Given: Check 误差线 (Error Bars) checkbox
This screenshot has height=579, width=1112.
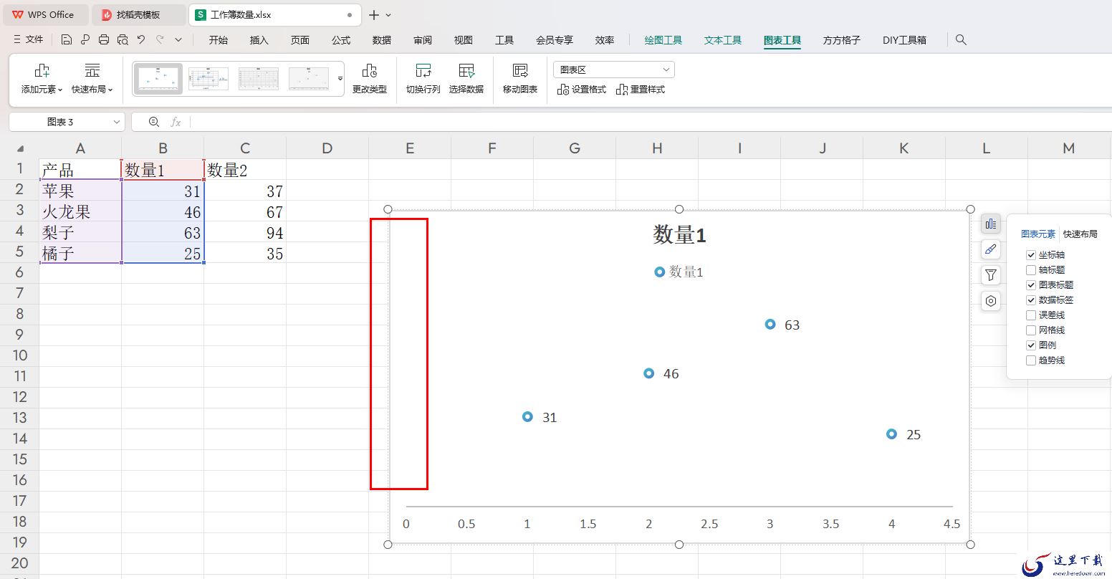Looking at the screenshot, I should 1031,315.
